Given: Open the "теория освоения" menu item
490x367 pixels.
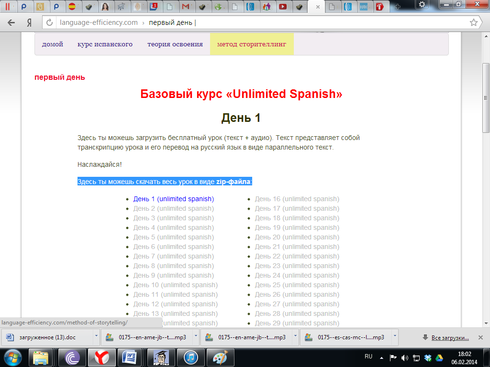Looking at the screenshot, I should 175,44.
